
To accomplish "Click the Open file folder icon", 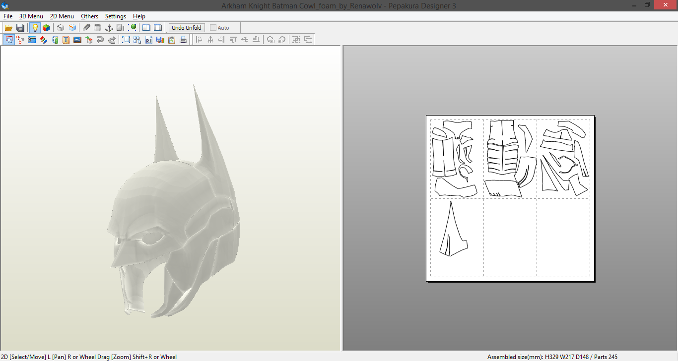I will [x=8, y=28].
